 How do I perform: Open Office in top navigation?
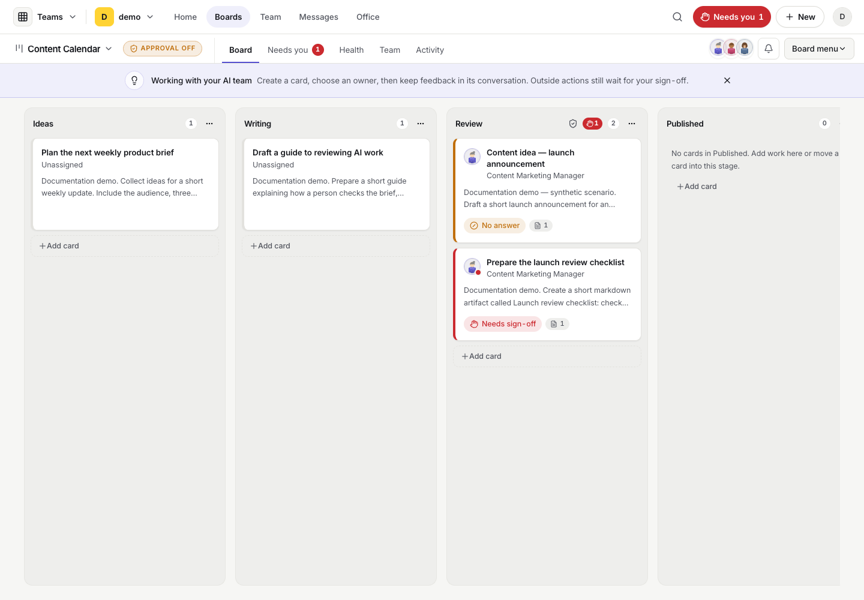pos(368,17)
